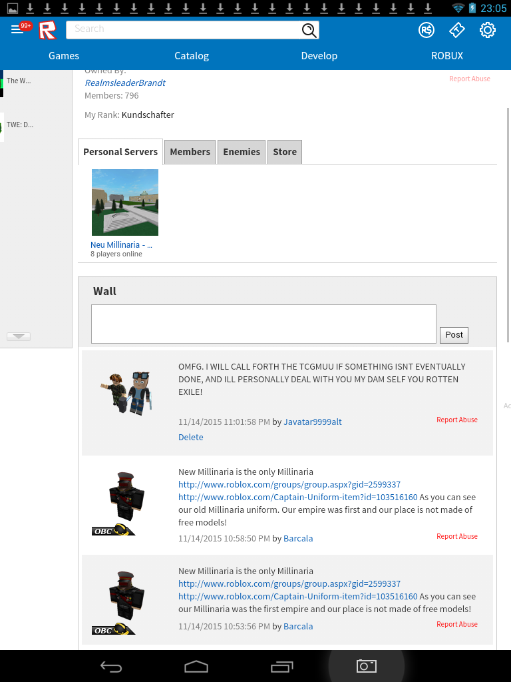This screenshot has width=511, height=682.
Task: Report abuse on Javatar9999alt's post
Action: (x=457, y=420)
